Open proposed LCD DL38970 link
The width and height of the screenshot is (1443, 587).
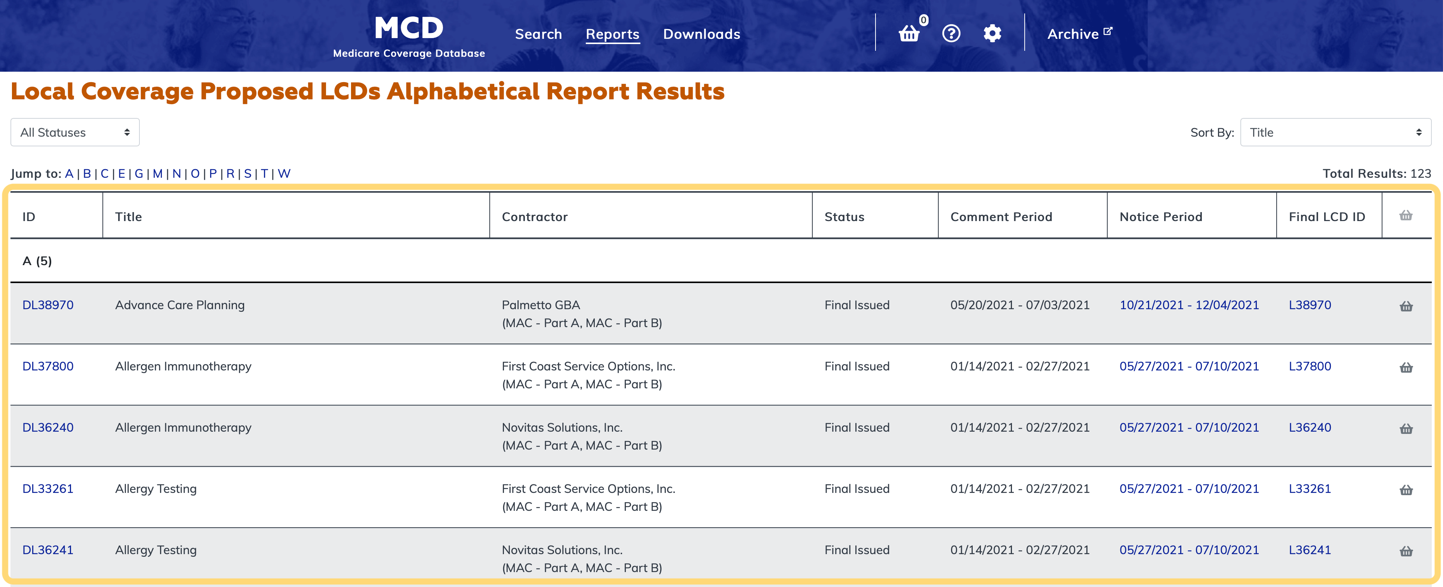click(x=47, y=305)
